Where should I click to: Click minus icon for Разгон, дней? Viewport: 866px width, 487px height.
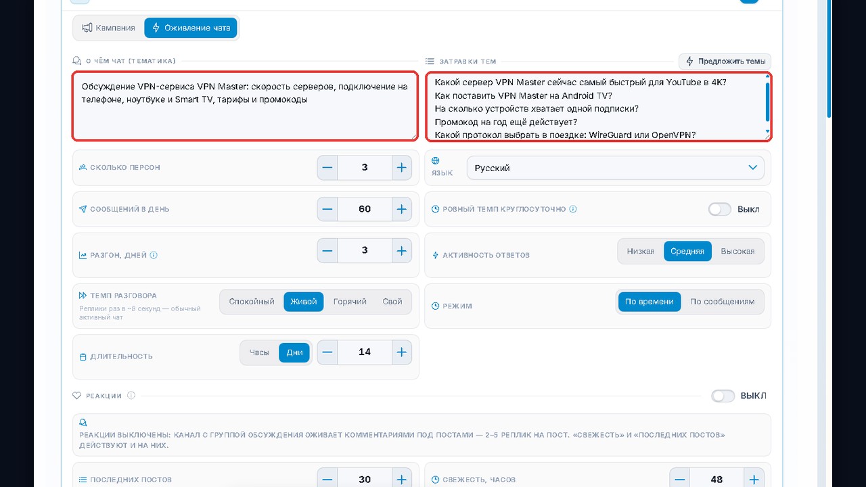[x=327, y=251]
